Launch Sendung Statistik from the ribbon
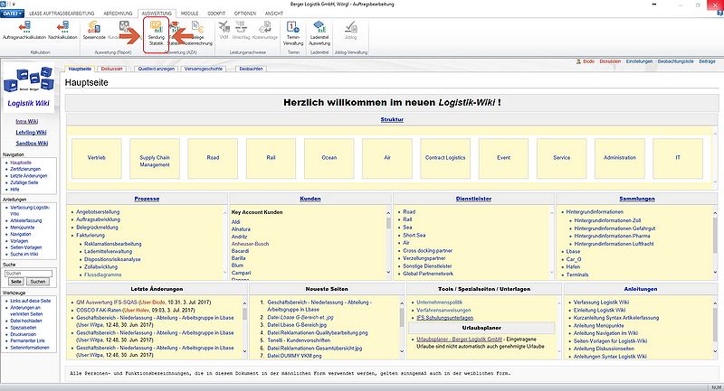724x391 pixels. click(x=156, y=33)
